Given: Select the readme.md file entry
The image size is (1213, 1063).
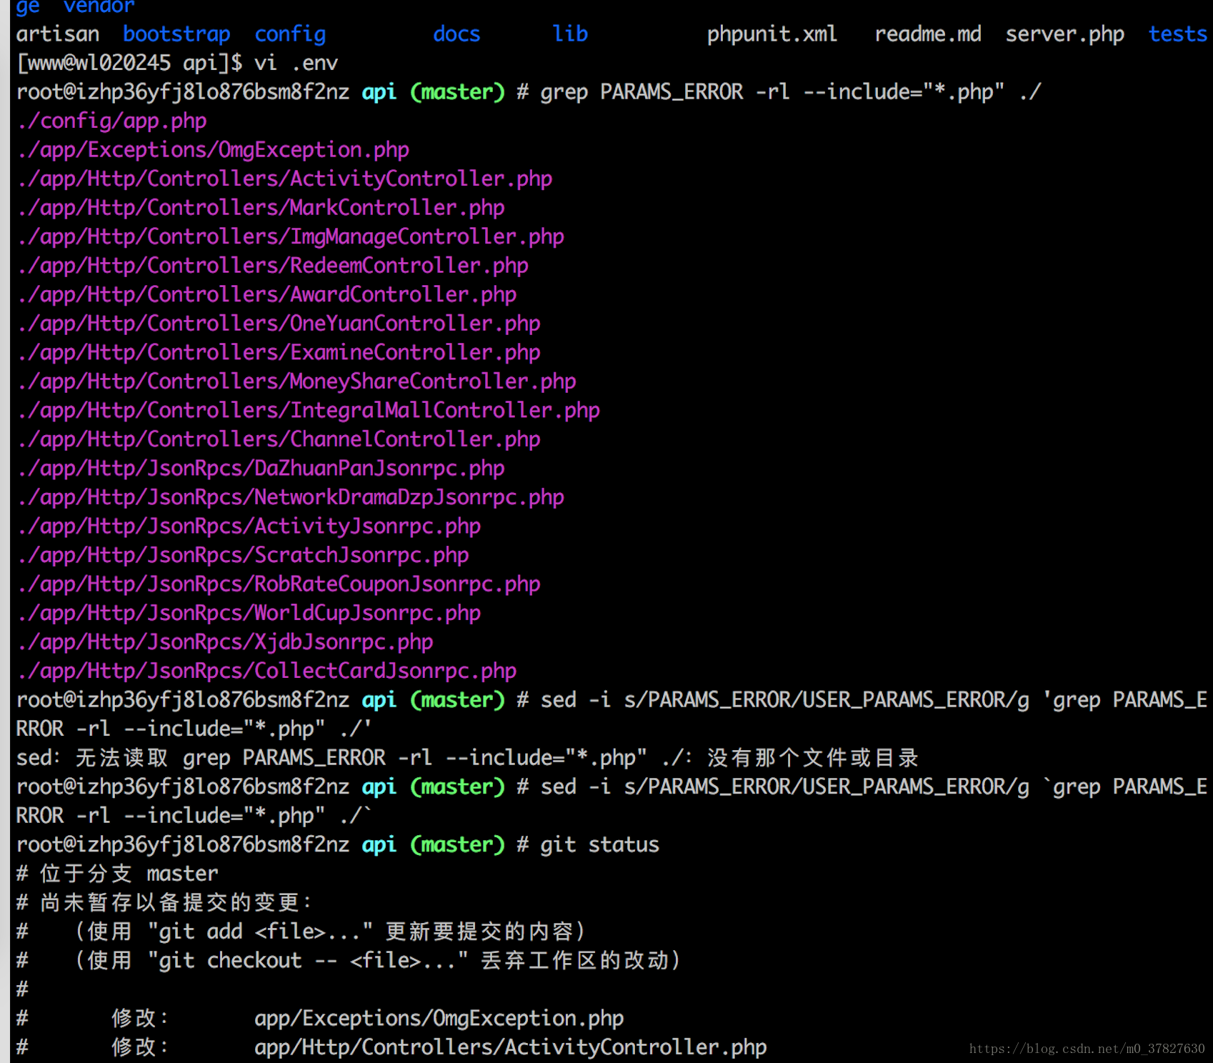Looking at the screenshot, I should click(x=927, y=34).
